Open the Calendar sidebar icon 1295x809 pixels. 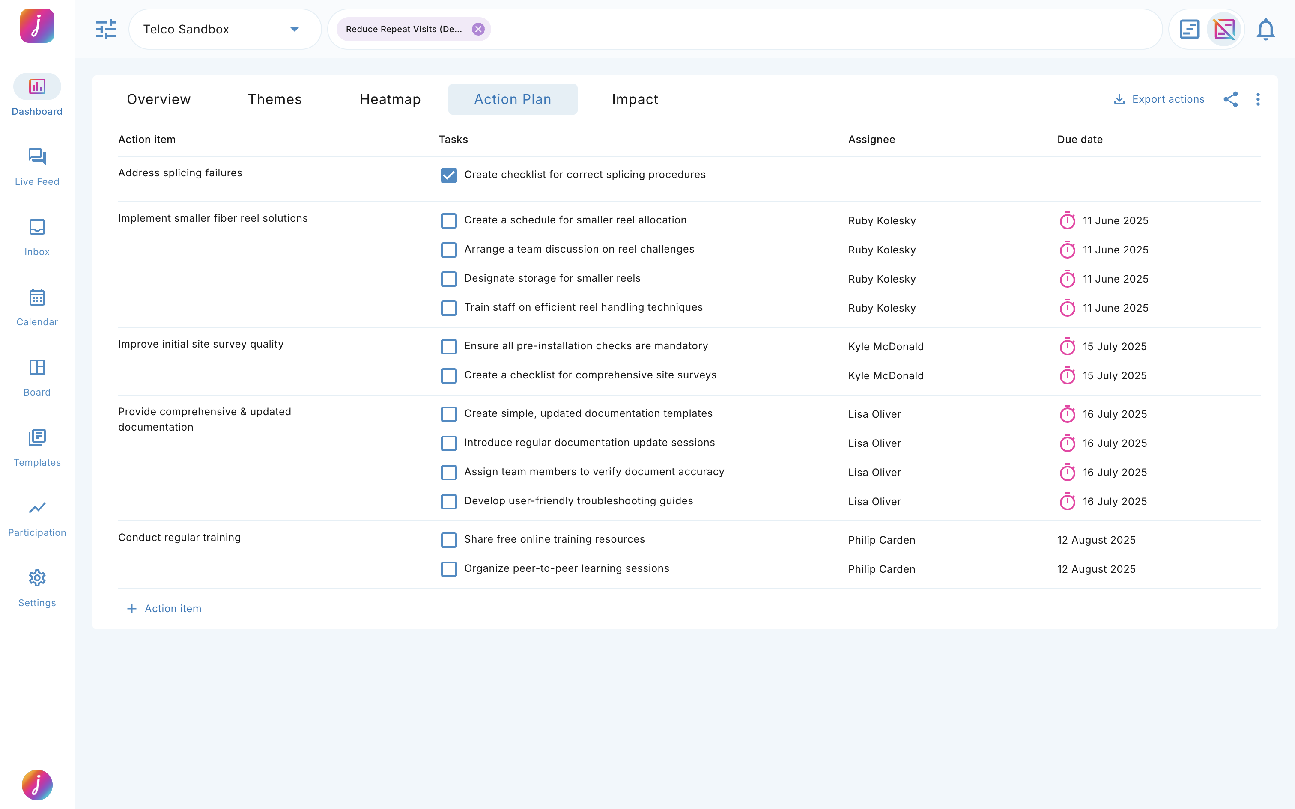37,297
